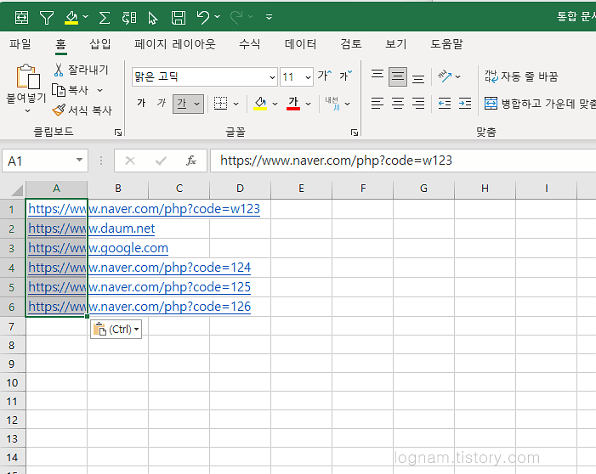Open the paste options (Ctrl) dropdown
This screenshot has height=474, width=596.
coord(116,329)
